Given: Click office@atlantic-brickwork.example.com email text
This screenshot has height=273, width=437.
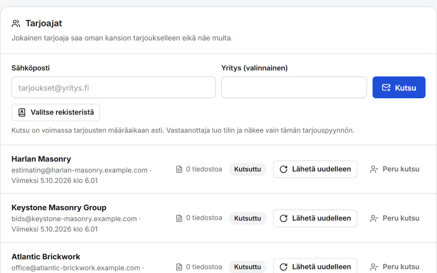Looking at the screenshot, I should (76, 268).
